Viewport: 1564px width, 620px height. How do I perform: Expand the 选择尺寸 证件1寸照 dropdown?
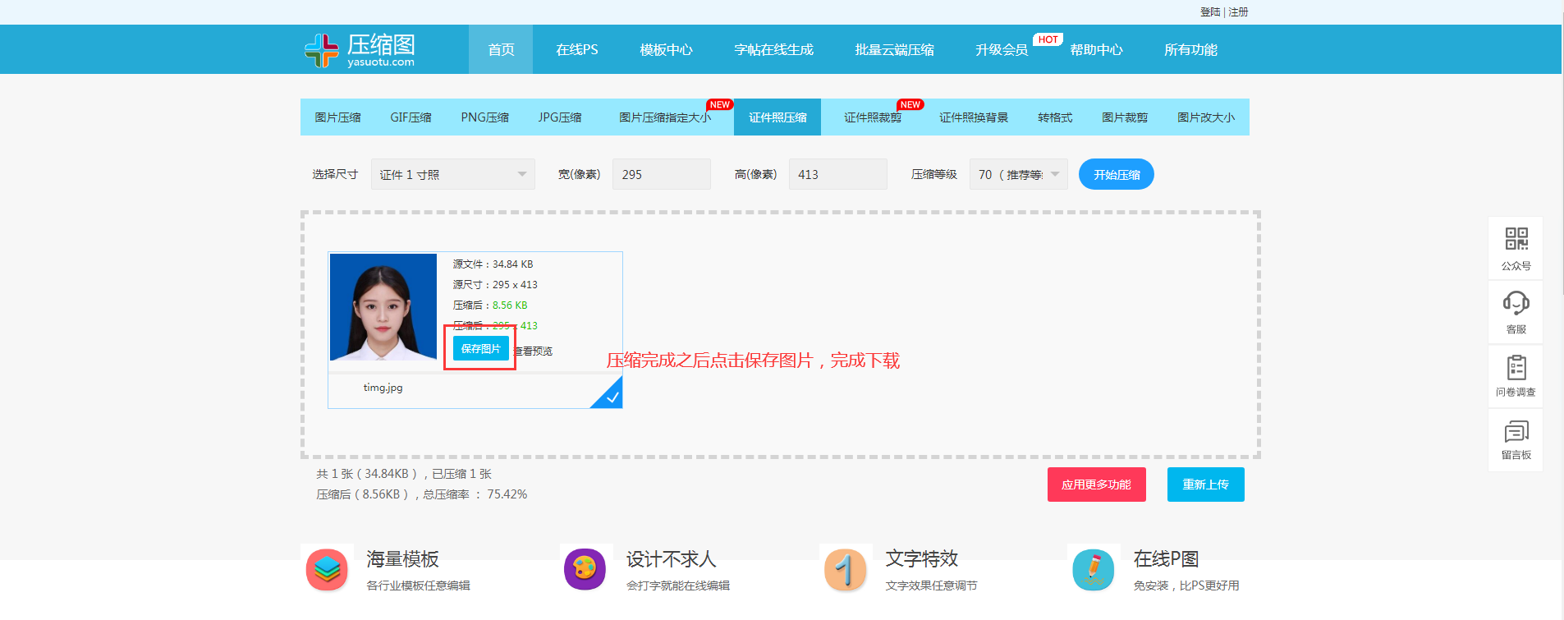pyautogui.click(x=452, y=175)
